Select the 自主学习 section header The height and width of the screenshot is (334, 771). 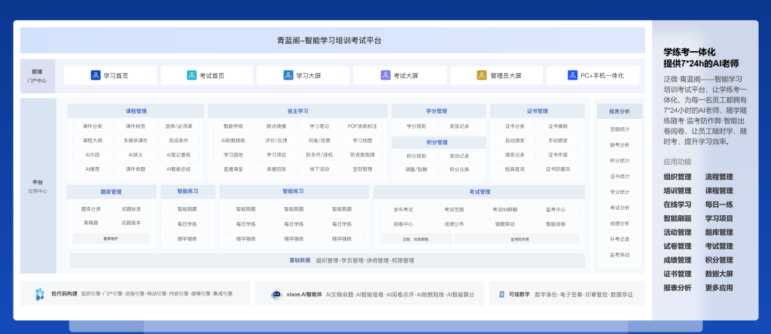(297, 111)
